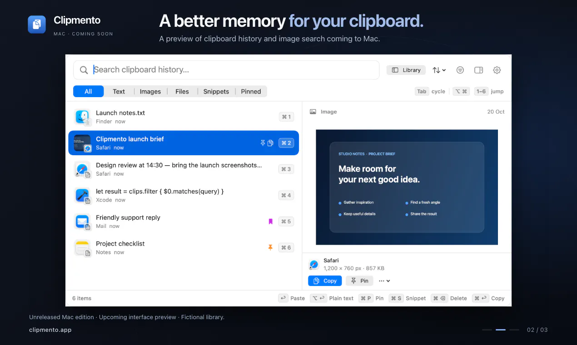Switch to the Snippets tab
Image resolution: width=577 pixels, height=345 pixels.
(x=216, y=91)
